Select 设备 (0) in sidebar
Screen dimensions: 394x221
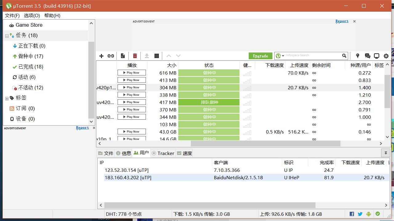point(25,119)
